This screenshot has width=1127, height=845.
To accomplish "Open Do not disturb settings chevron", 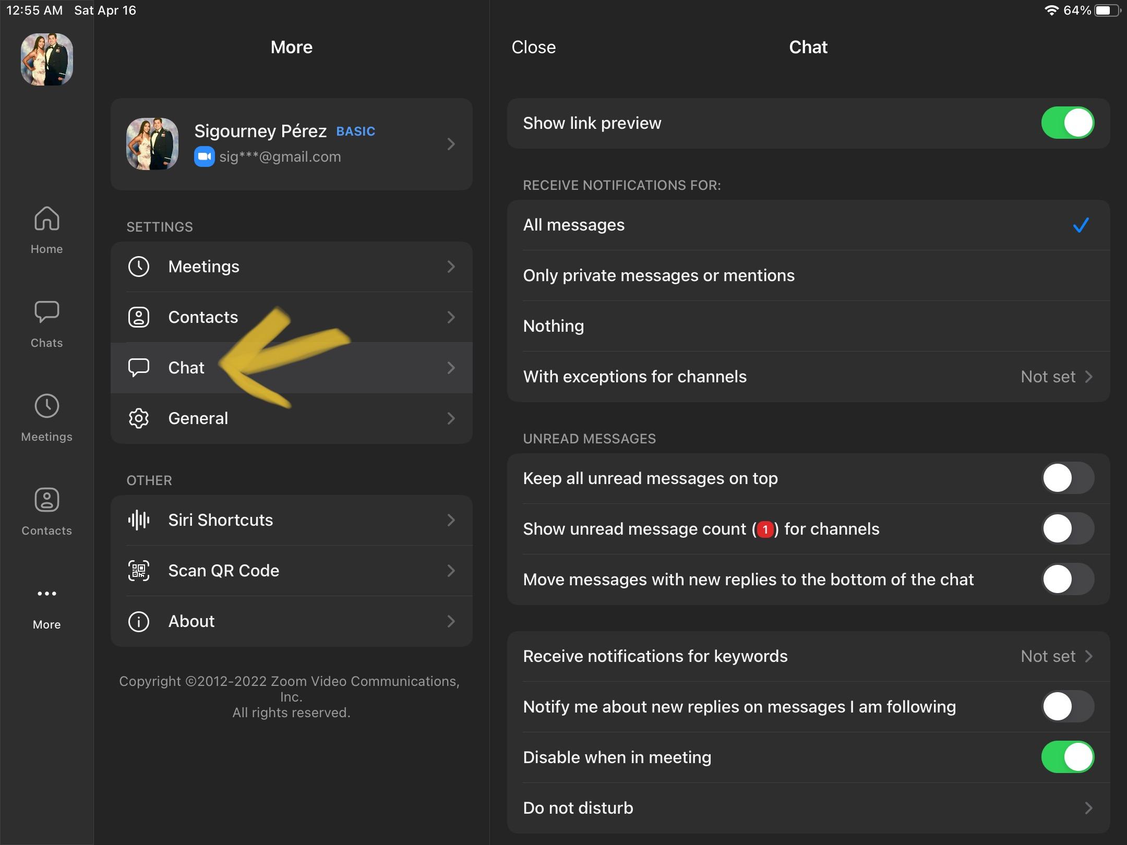I will pos(1088,808).
